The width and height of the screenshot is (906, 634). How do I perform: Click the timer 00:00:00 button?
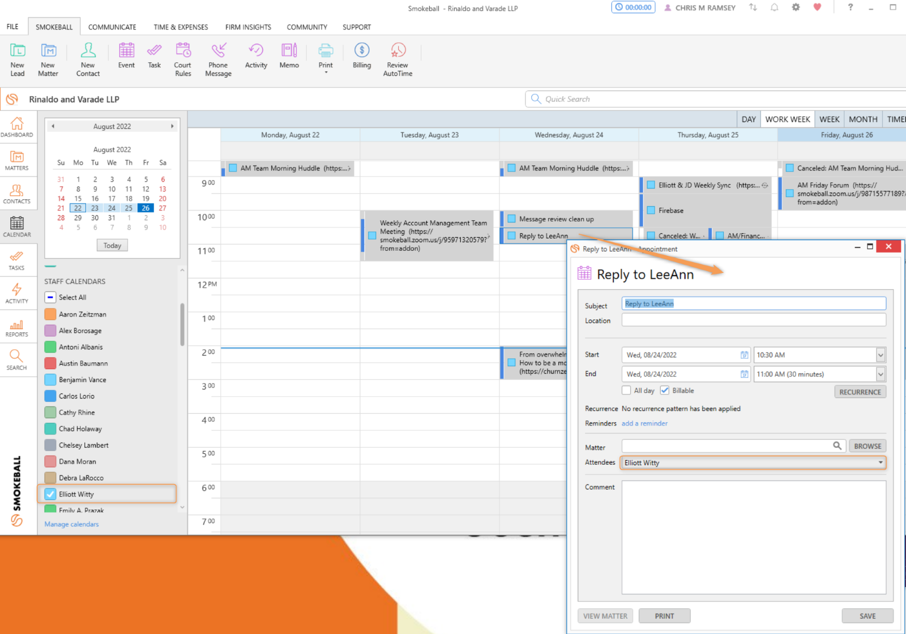633,7
